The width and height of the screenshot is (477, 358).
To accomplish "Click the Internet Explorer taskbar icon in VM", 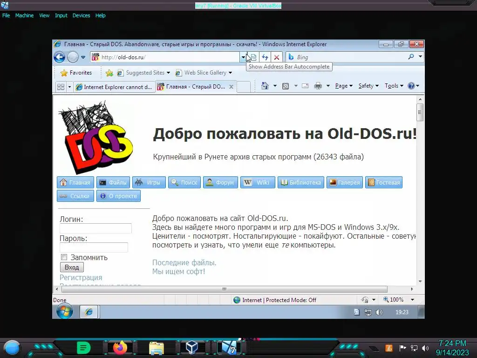I will pyautogui.click(x=89, y=312).
